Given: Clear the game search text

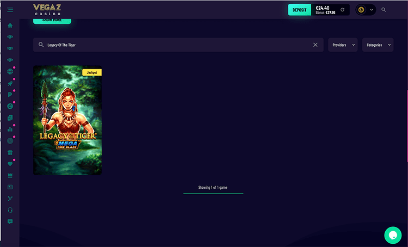Looking at the screenshot, I should coord(316,45).
